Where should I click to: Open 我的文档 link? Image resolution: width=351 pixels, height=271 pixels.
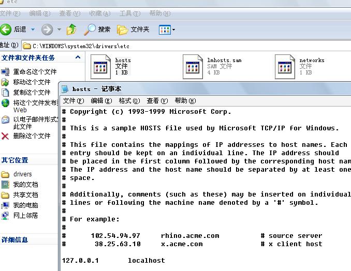[x=25, y=185]
